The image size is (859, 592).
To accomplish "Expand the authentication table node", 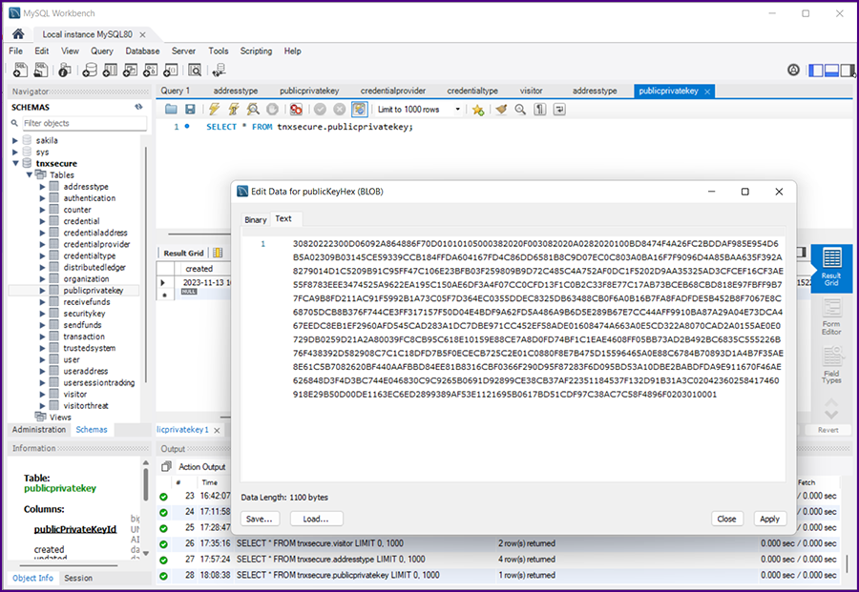I will pyautogui.click(x=42, y=198).
